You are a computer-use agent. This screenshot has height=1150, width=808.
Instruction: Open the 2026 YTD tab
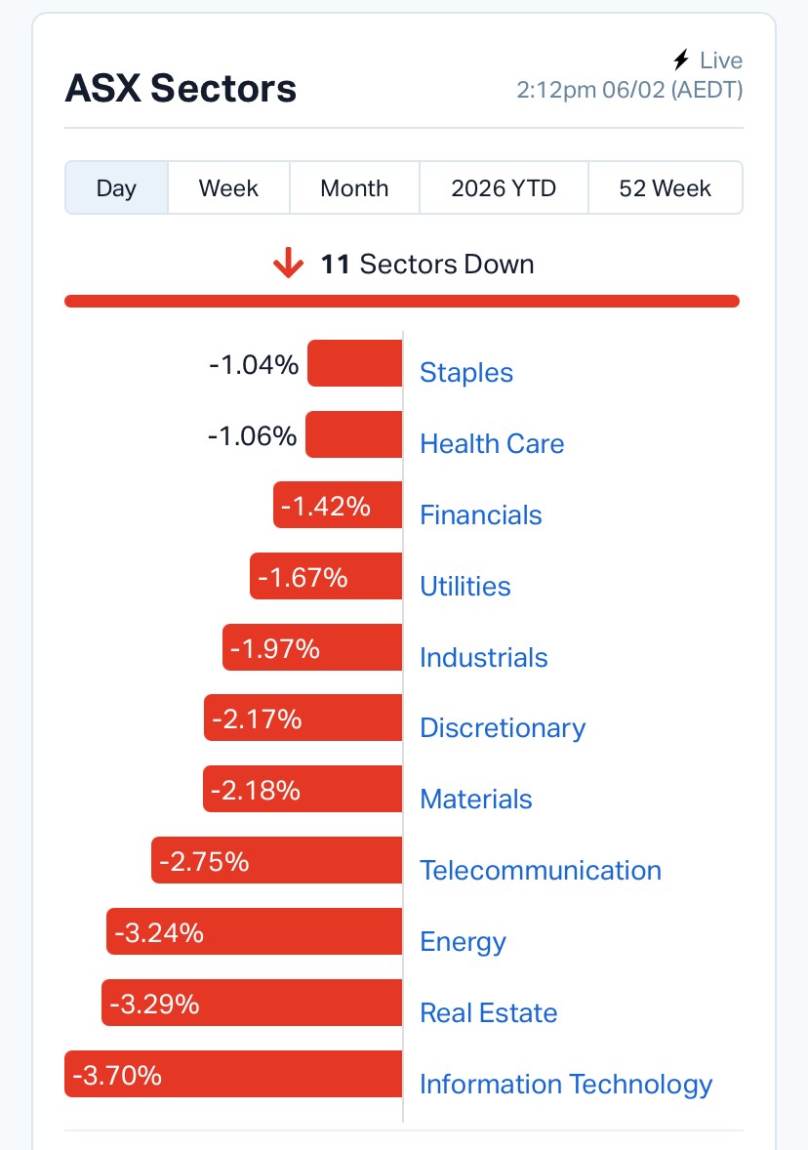504,187
